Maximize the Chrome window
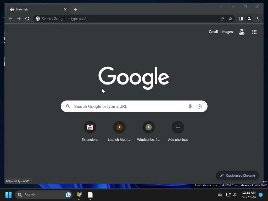Viewport: 268px width, 201px height. [245, 7]
